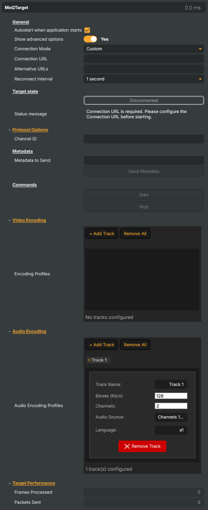Open the Connection Mode dropdown
The width and height of the screenshot is (208, 510).
[144, 49]
